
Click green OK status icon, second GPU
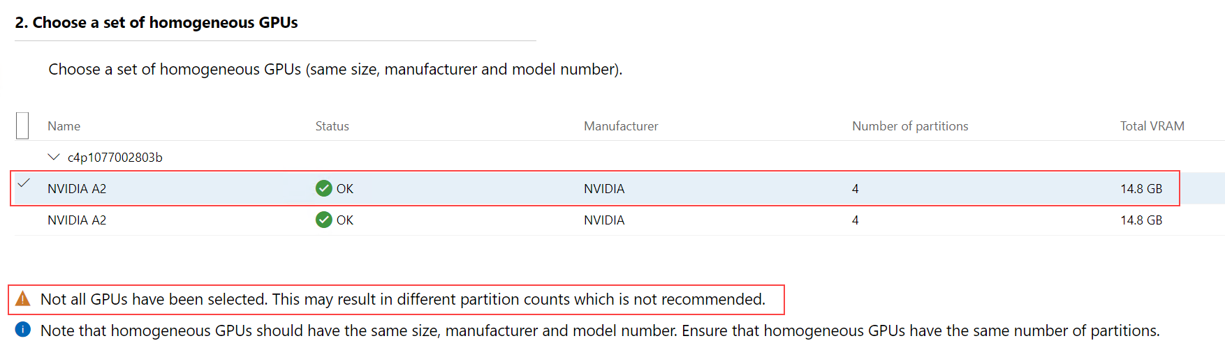[x=323, y=220]
